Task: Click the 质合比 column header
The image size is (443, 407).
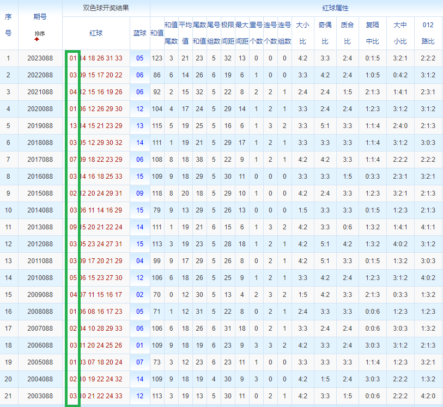Action: [x=347, y=33]
